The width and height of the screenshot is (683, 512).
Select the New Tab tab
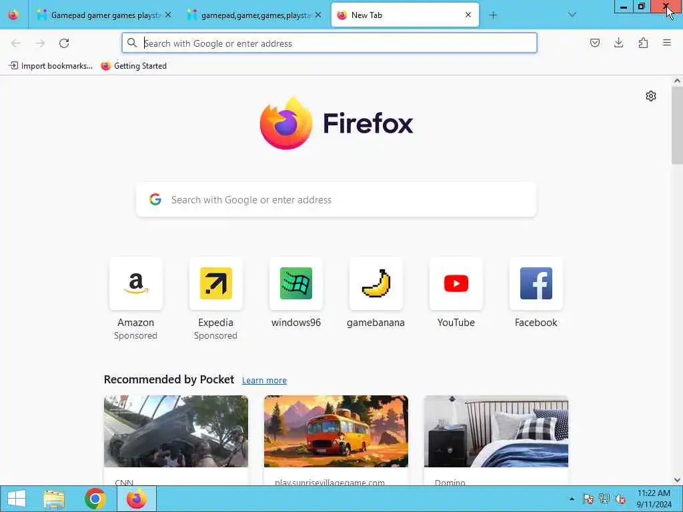[x=405, y=15]
